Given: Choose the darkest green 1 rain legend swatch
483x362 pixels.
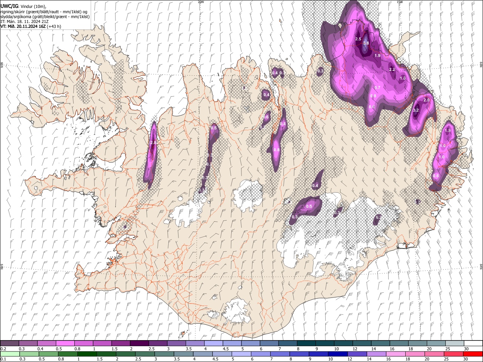Looking at the screenshot, I should click(x=87, y=354).
